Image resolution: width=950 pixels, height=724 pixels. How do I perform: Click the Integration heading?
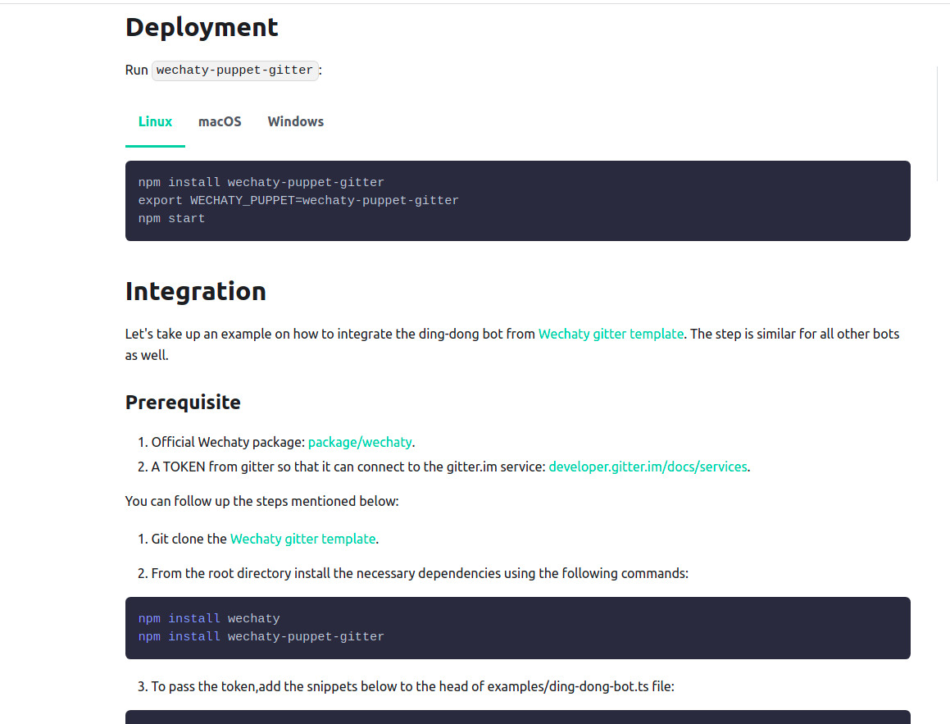click(196, 291)
